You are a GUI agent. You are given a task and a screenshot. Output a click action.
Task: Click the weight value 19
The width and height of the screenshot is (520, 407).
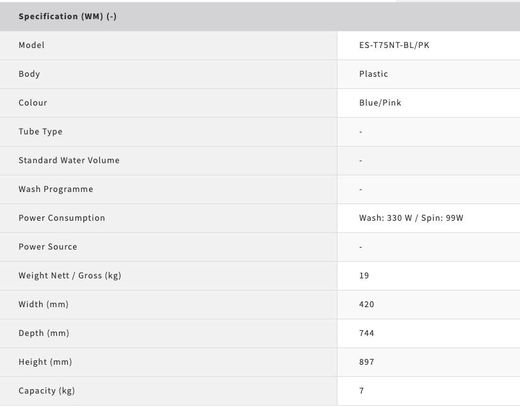(364, 276)
